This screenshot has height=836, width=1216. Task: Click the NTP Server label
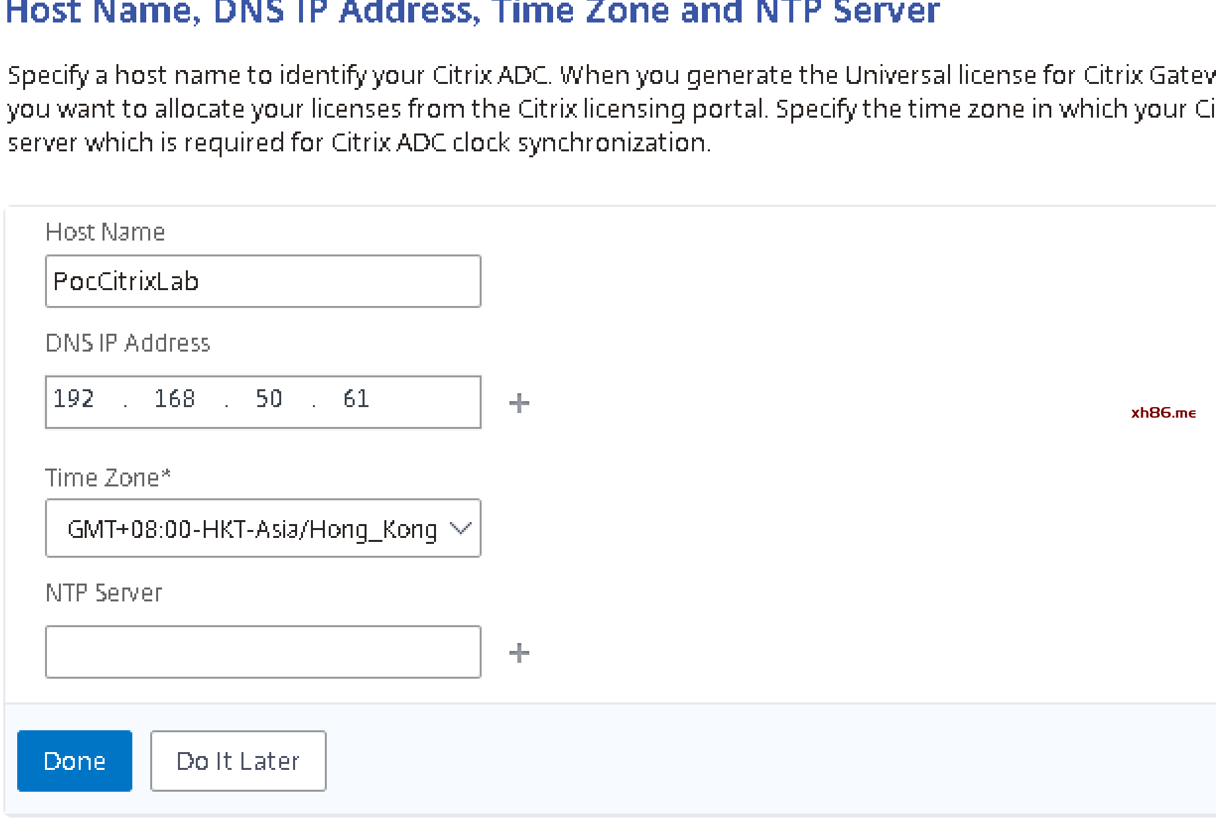[x=104, y=593]
